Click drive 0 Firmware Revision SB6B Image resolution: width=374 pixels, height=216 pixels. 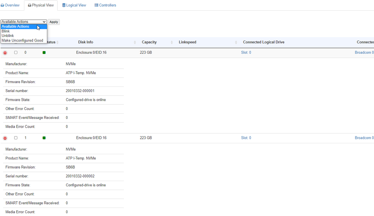pos(70,82)
